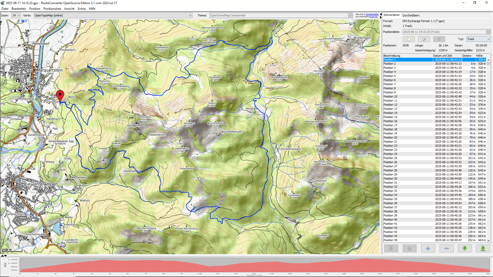Image resolution: width=493 pixels, height=277 pixels.
Task: Remove selected position with minus button
Action: click(447, 248)
